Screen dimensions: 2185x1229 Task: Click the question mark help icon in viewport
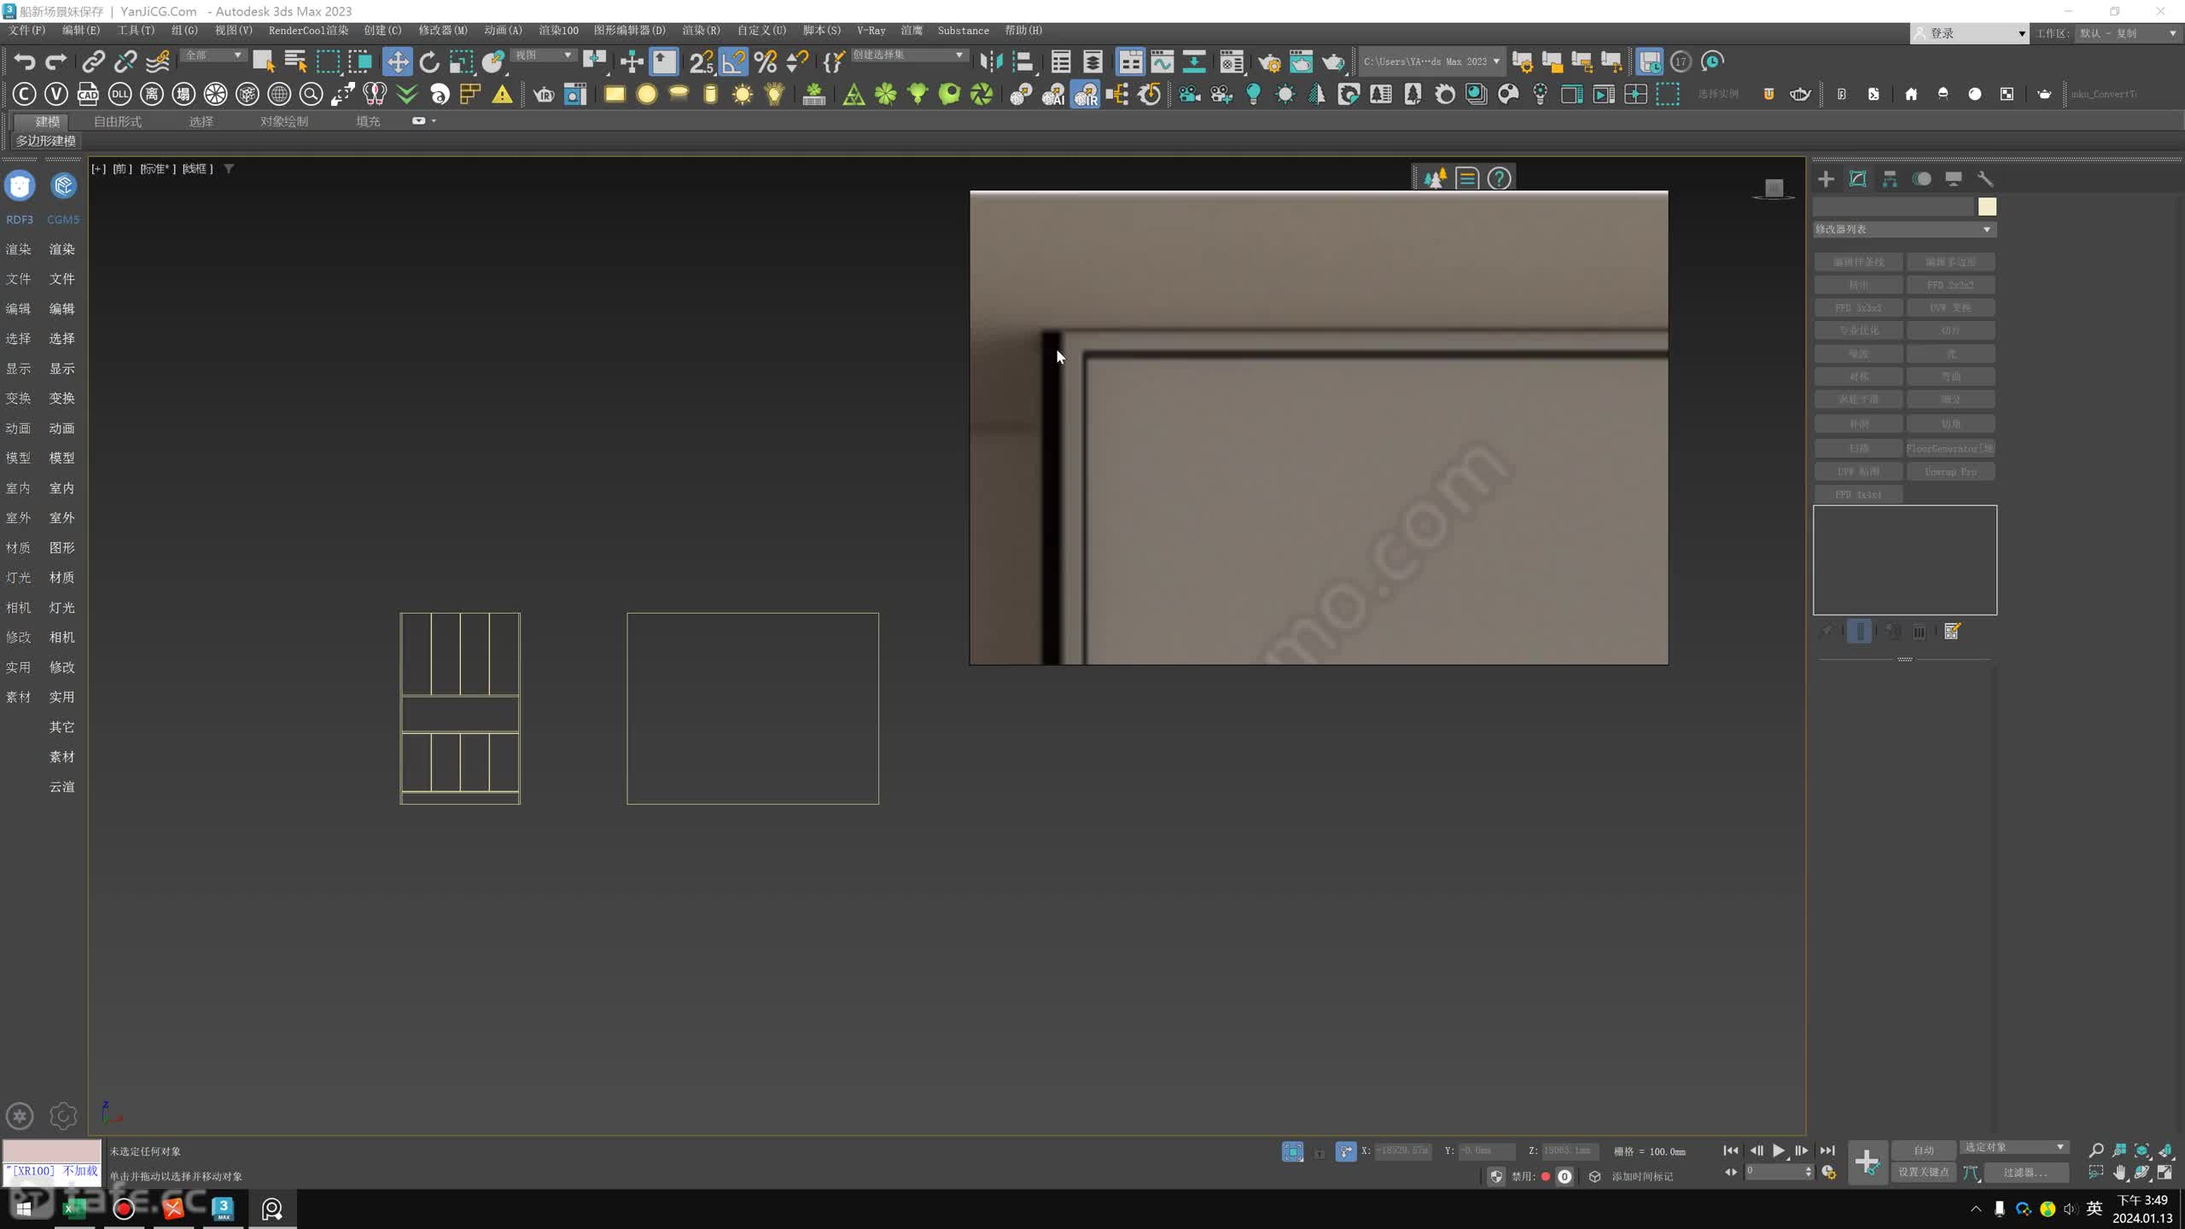pyautogui.click(x=1499, y=178)
